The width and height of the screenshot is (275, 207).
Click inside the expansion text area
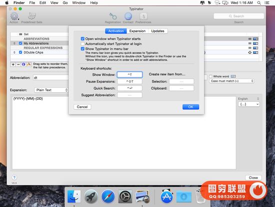tap(124, 133)
